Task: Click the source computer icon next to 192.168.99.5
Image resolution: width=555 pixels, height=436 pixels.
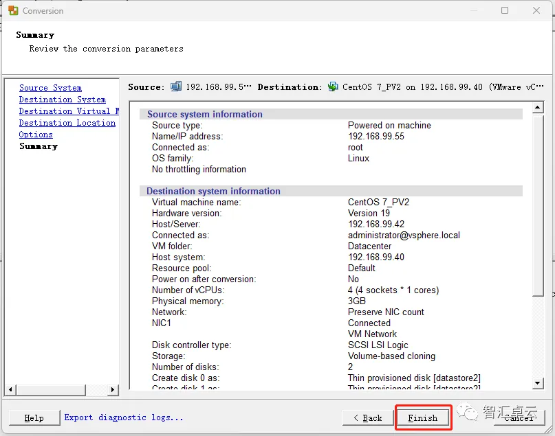Action: (x=176, y=87)
